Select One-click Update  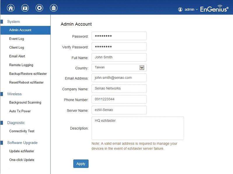click(x=22, y=160)
